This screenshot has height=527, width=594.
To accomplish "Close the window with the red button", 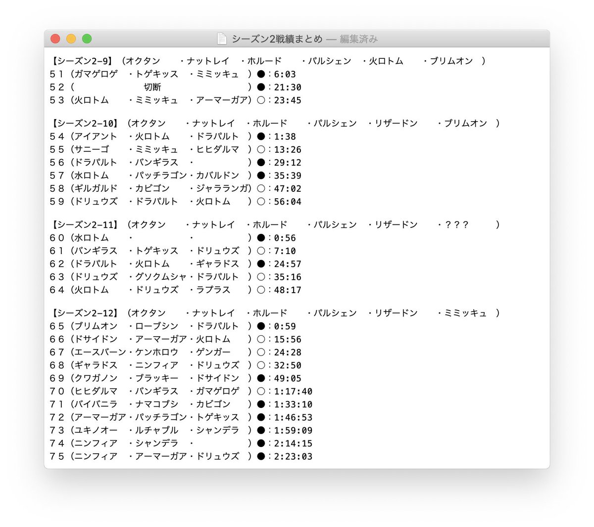I will pos(55,39).
